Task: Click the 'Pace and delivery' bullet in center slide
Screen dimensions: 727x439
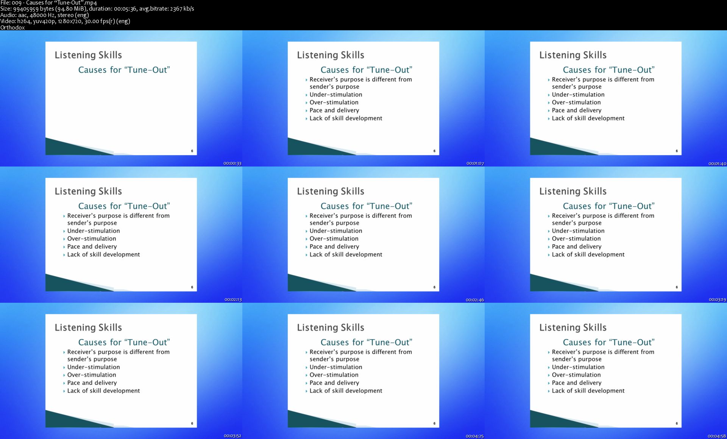Action: click(x=334, y=246)
